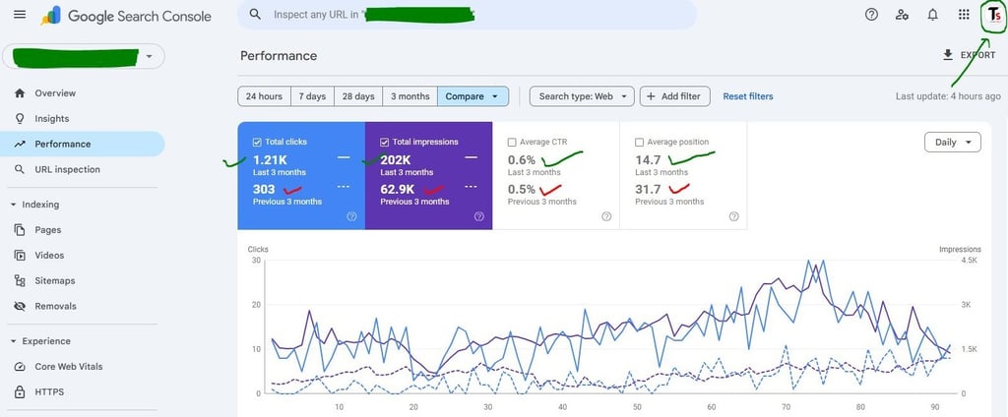
Task: Open the Help question mark icon
Action: 871,14
